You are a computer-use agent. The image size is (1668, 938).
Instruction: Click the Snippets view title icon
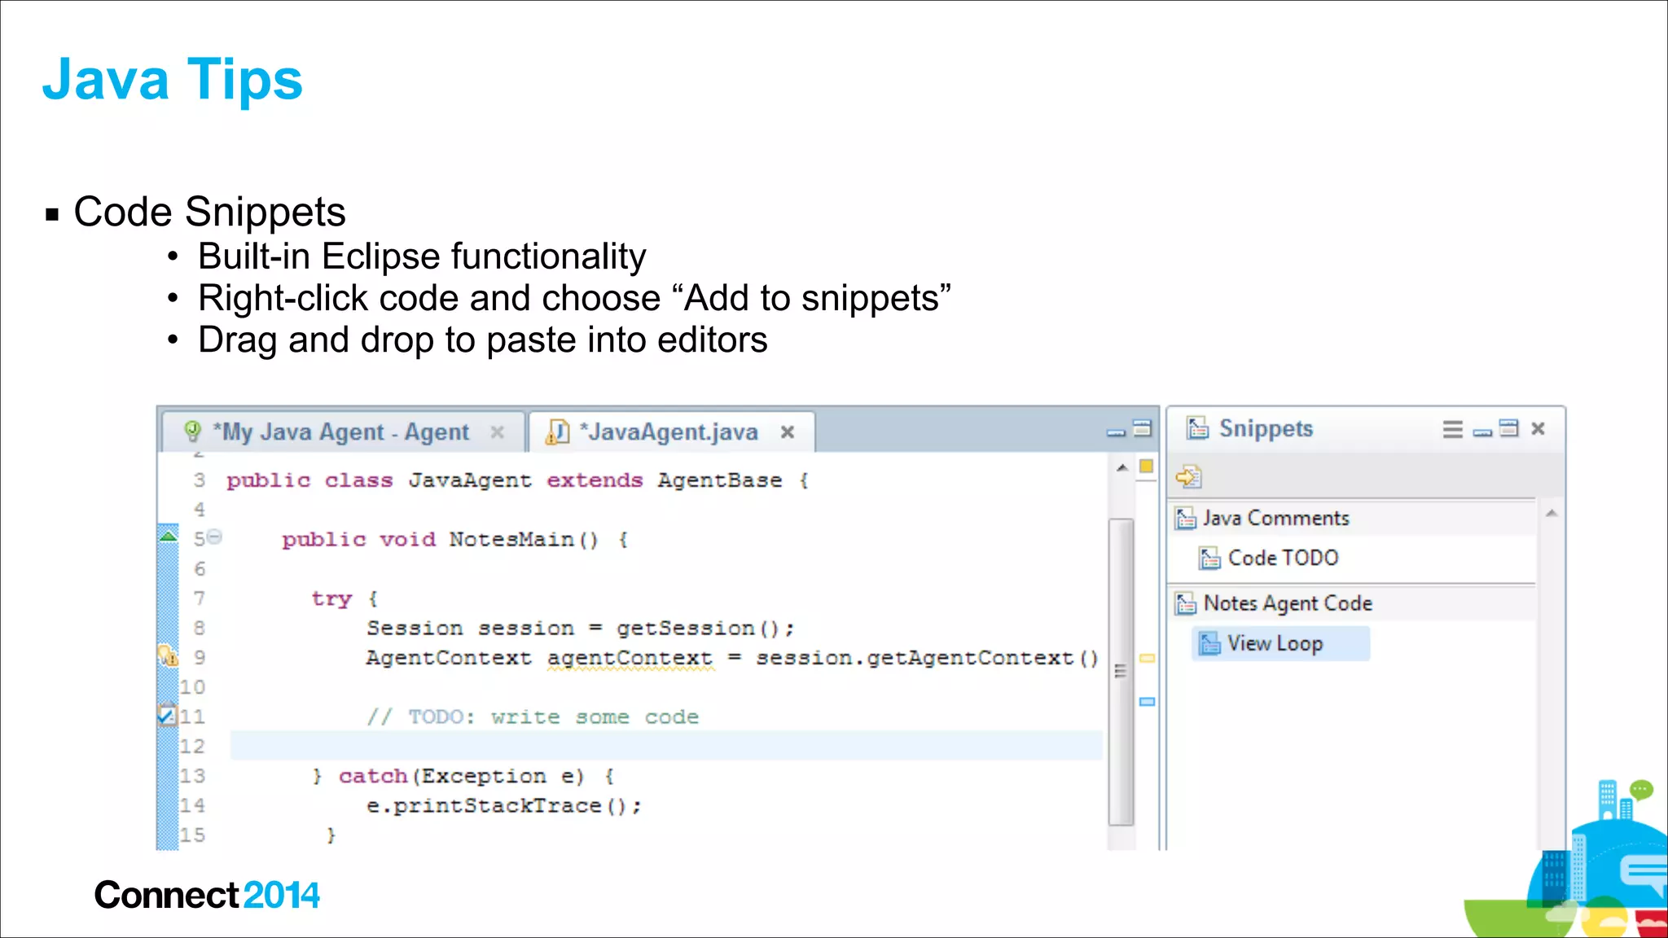pyautogui.click(x=1198, y=428)
